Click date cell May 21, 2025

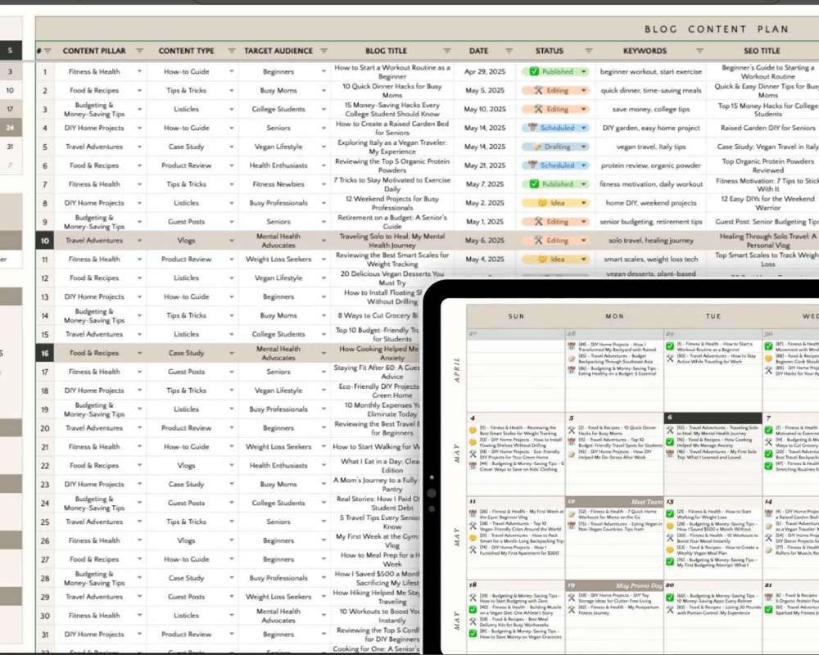coord(485,165)
